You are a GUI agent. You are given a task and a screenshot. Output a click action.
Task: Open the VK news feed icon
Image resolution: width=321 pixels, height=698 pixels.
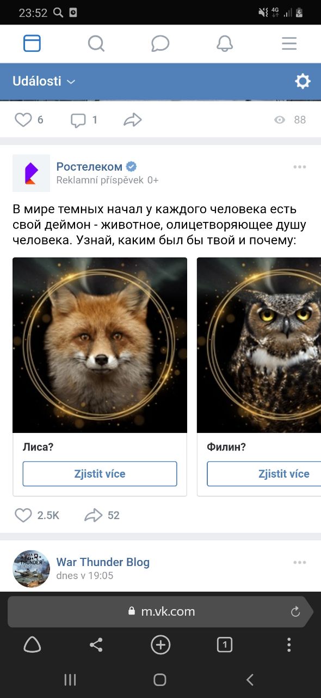(x=32, y=44)
